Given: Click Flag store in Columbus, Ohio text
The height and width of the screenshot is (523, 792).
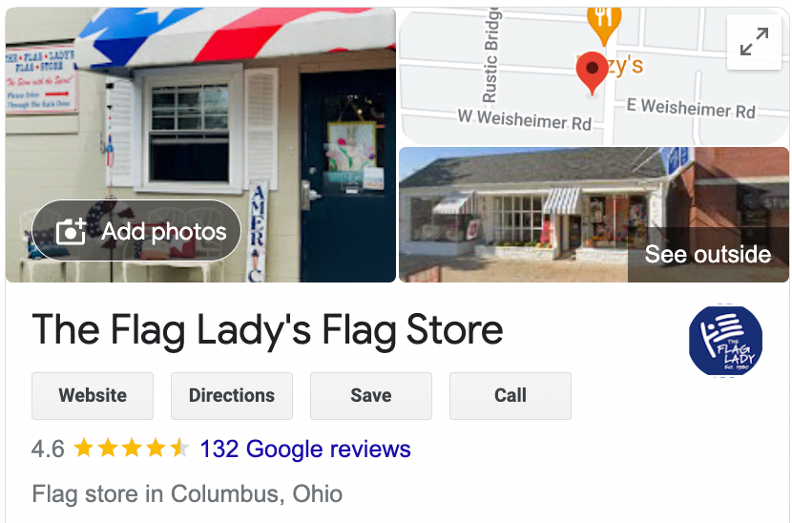Looking at the screenshot, I should [187, 493].
